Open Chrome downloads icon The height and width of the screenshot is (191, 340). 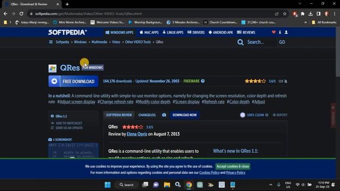tap(310, 14)
